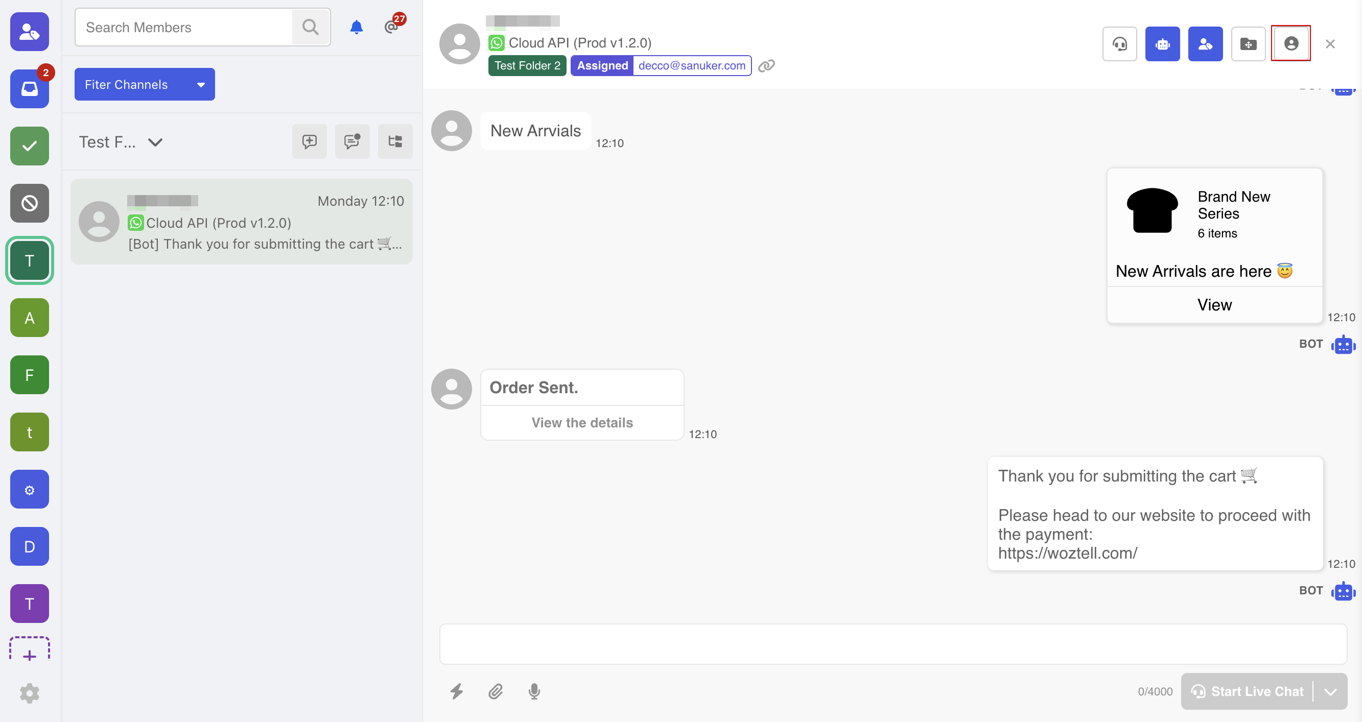Viewport: 1362px width, 722px height.
Task: Click the microphone voice record icon
Action: point(534,691)
